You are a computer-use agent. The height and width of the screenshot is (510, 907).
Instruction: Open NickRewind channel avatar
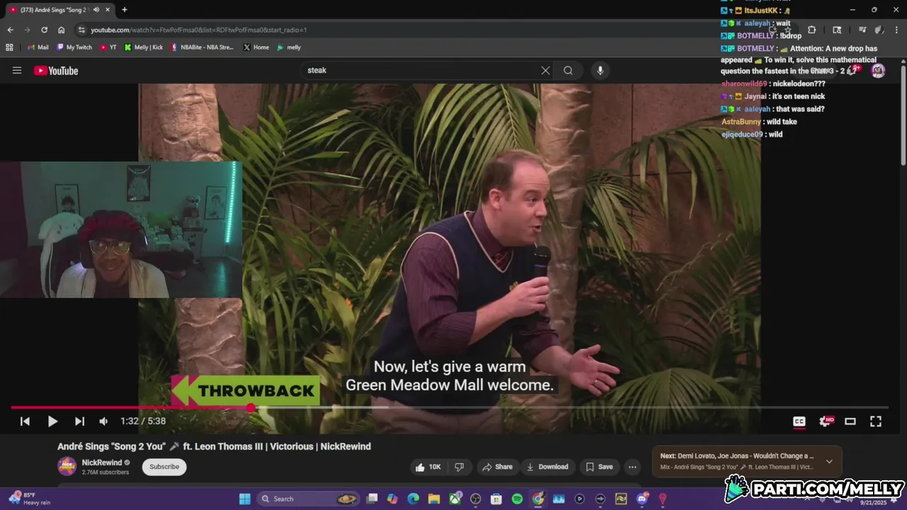coord(67,466)
